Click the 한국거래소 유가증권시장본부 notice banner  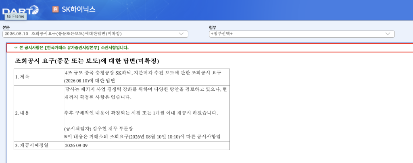210,48
